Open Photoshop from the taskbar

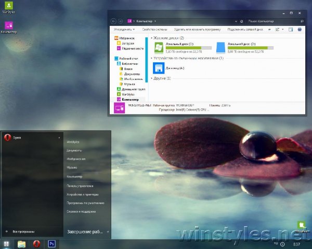[x=51, y=244]
